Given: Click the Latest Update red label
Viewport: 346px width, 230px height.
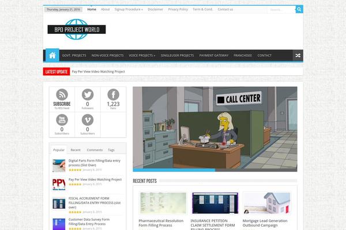Looking at the screenshot, I should [57, 71].
